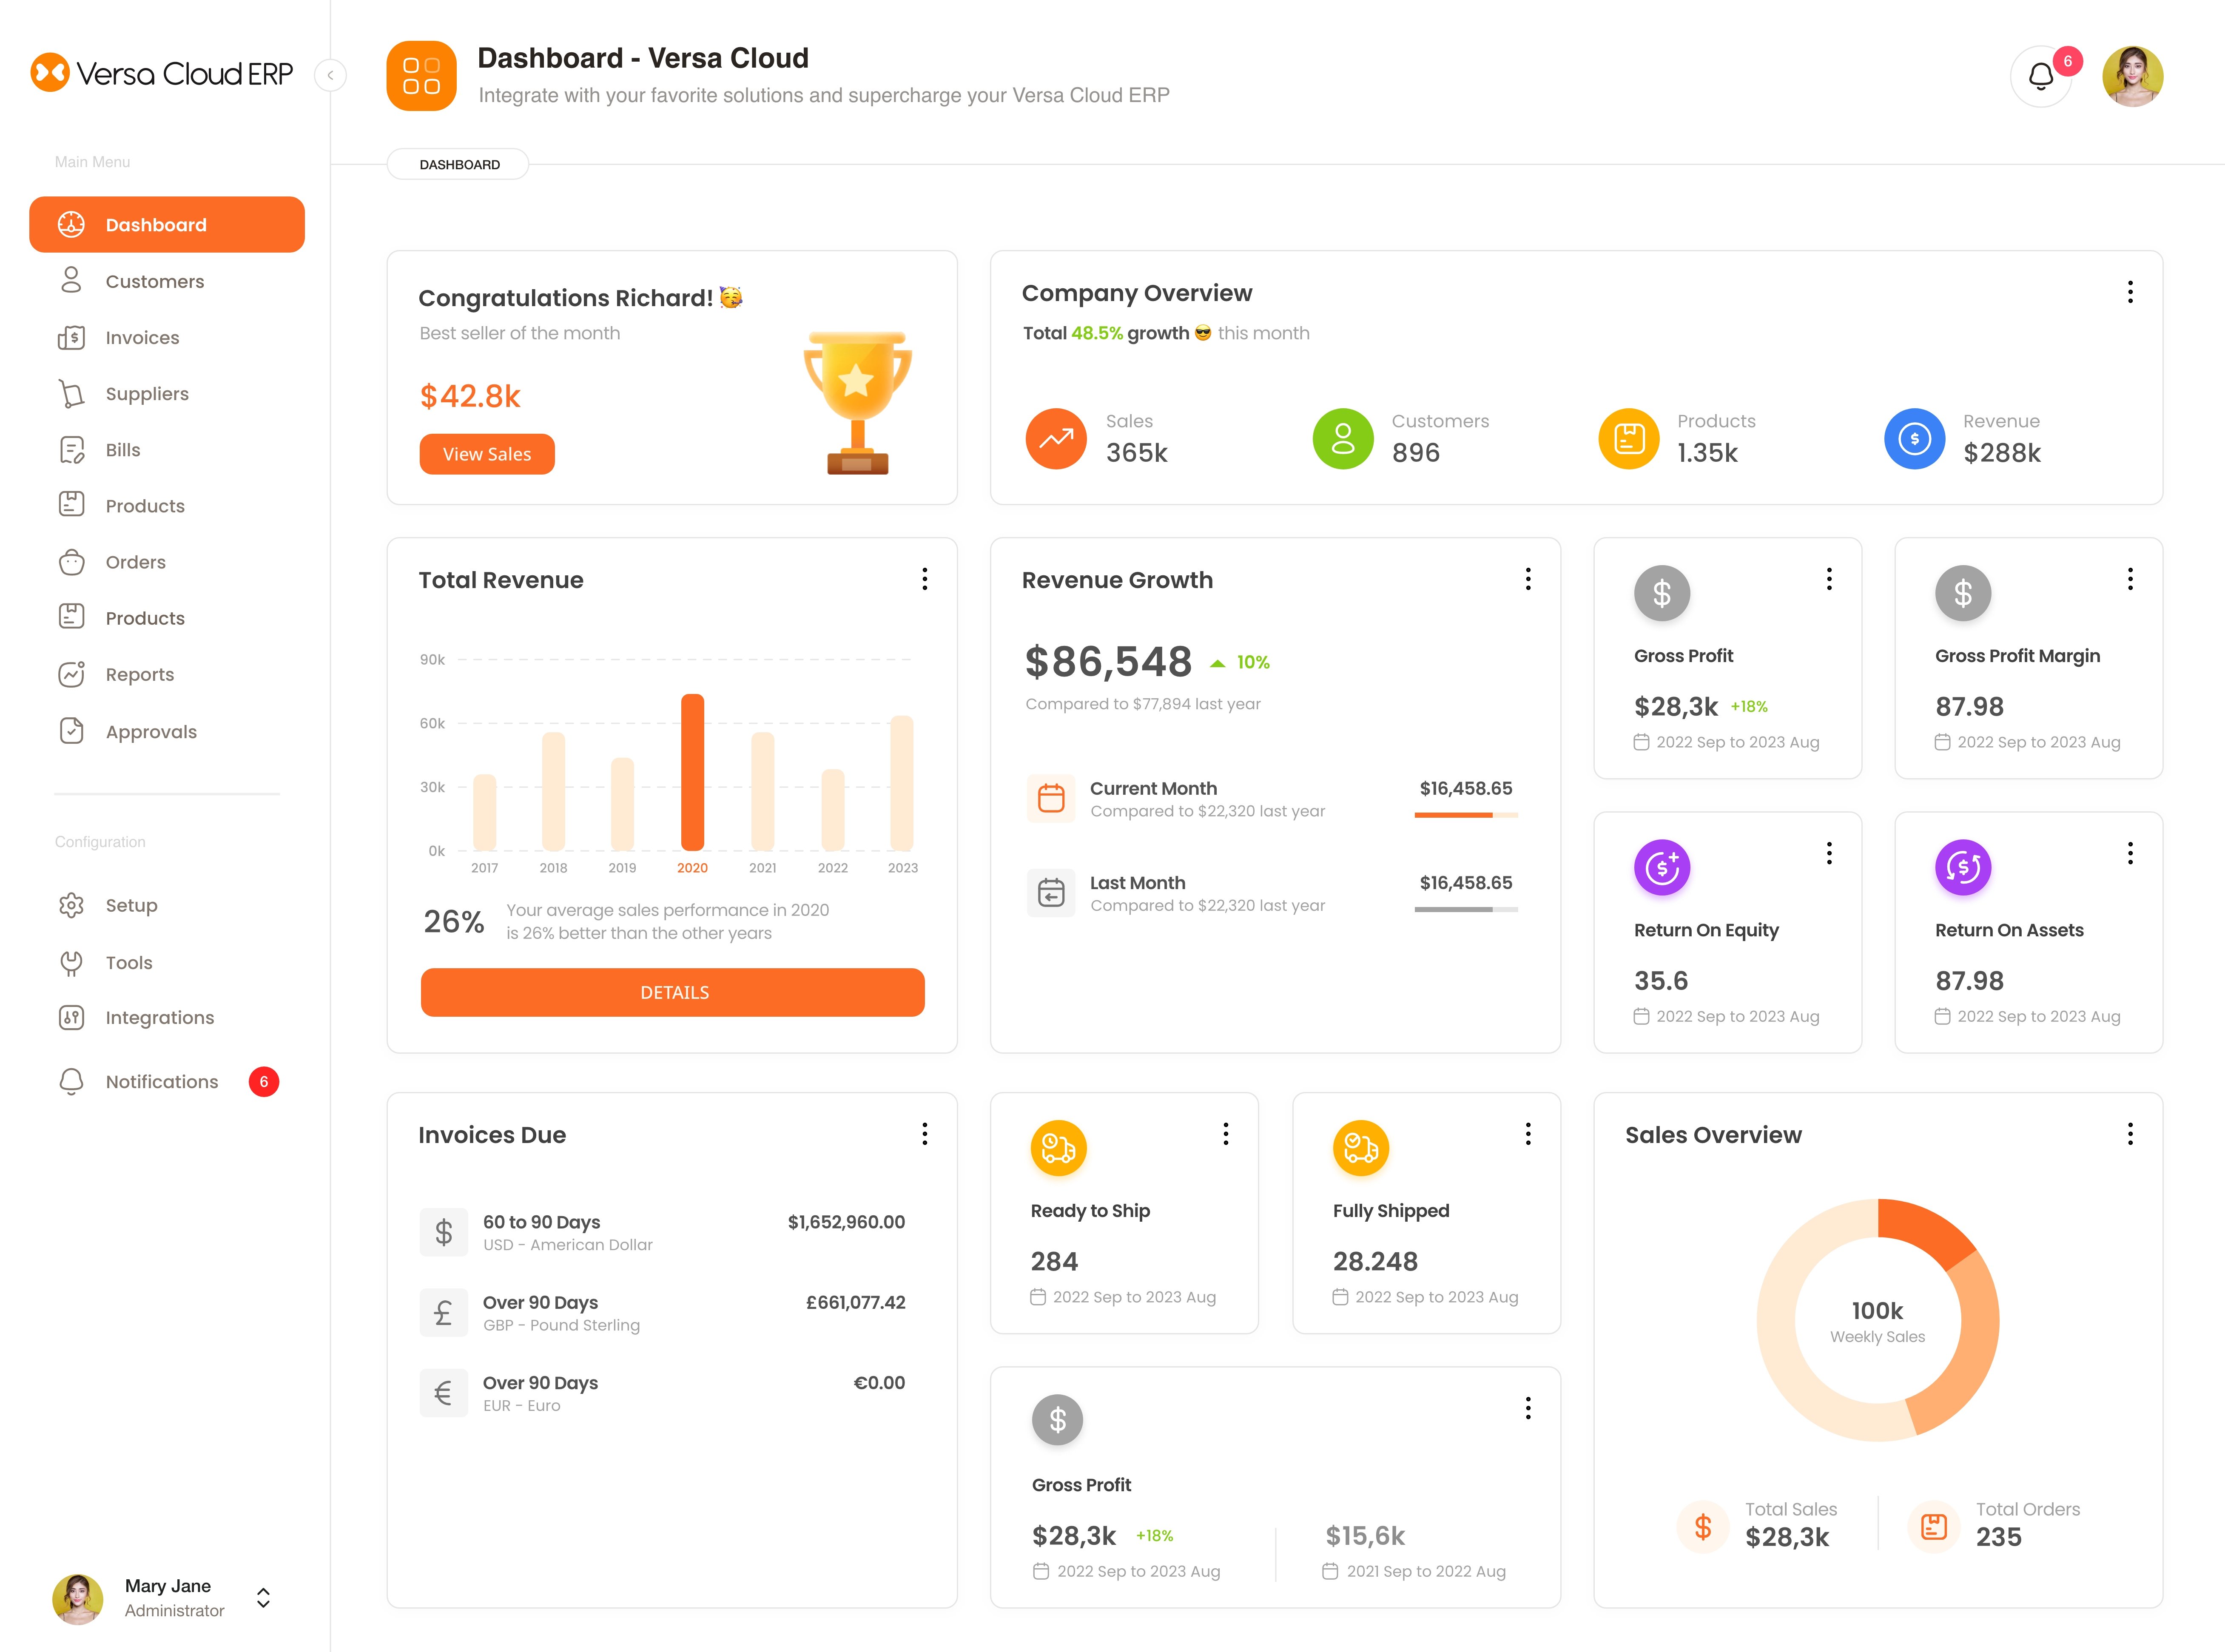Image resolution: width=2225 pixels, height=1652 pixels.
Task: Open Company Overview three-dot menu
Action: tap(2130, 292)
